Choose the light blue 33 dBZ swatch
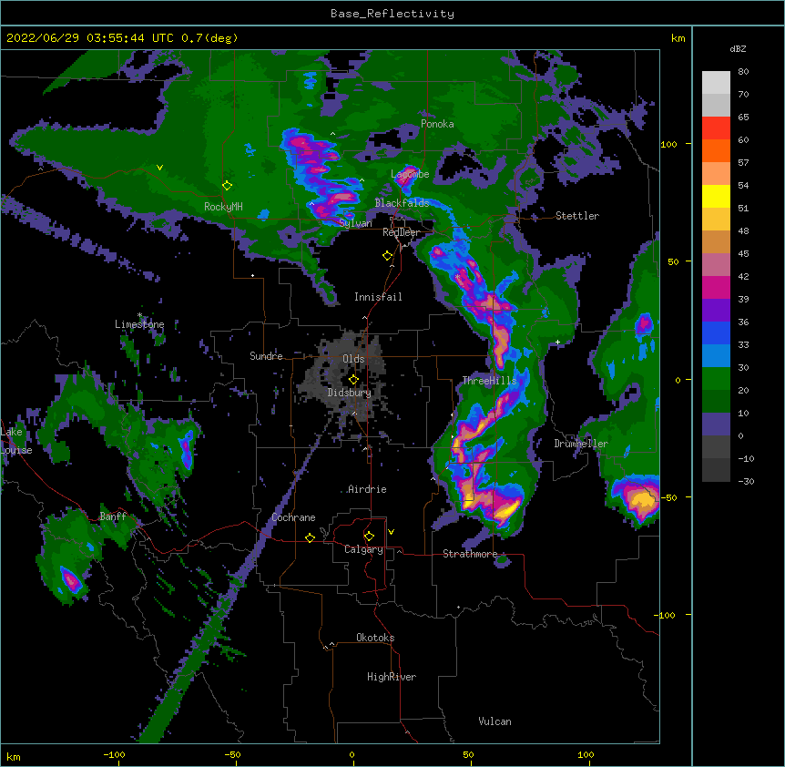The height and width of the screenshot is (767, 785). (716, 355)
